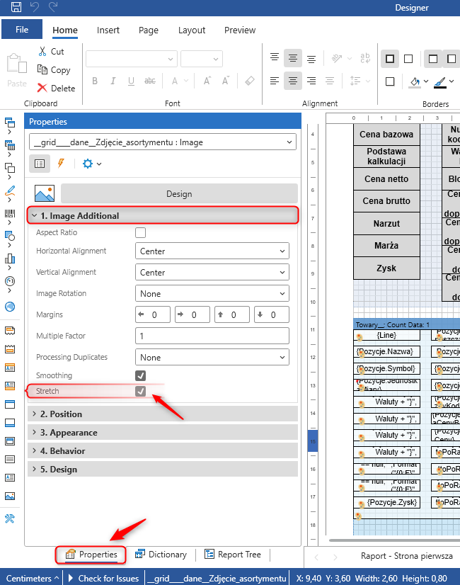Viewport: 460px width, 585px height.
Task: Select the chart component in the toolbox
Action: [x=10, y=259]
